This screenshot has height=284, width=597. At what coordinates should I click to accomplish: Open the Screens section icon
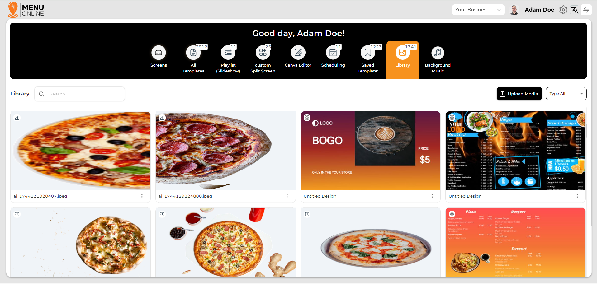pyautogui.click(x=159, y=53)
